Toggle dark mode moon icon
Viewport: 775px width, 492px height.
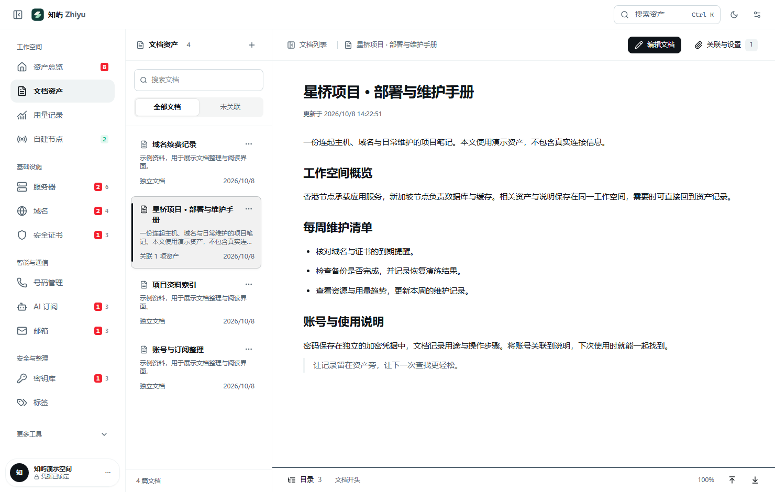coord(734,15)
